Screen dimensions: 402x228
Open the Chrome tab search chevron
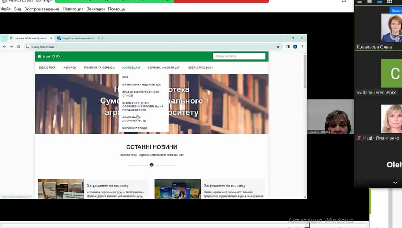(x=4, y=38)
